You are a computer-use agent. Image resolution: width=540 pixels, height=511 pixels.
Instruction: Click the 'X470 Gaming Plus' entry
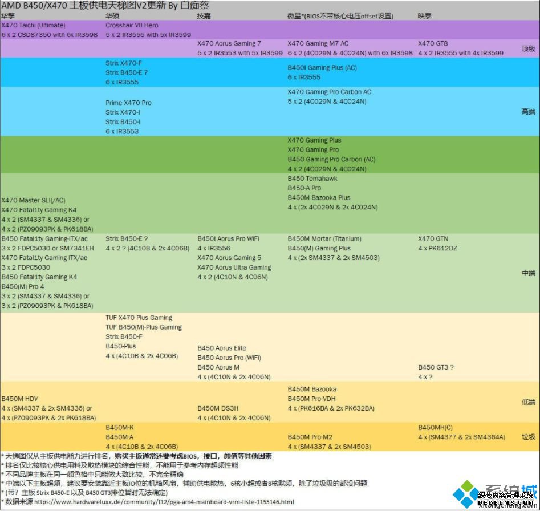coord(314,140)
